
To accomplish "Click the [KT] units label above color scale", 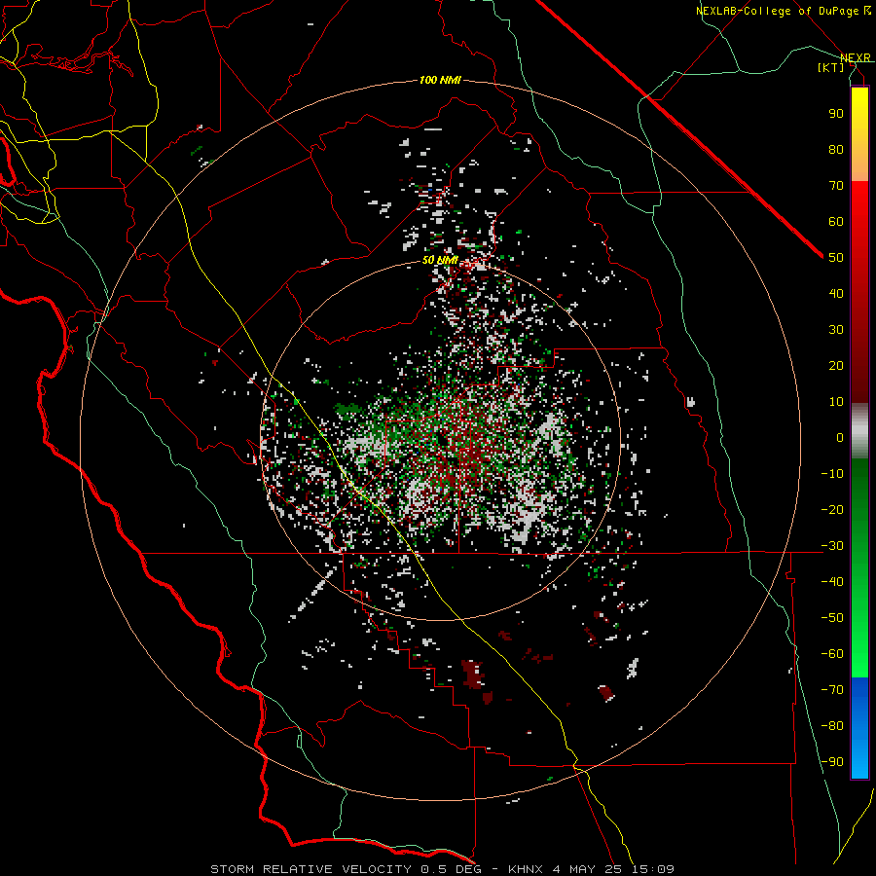I will (x=831, y=67).
